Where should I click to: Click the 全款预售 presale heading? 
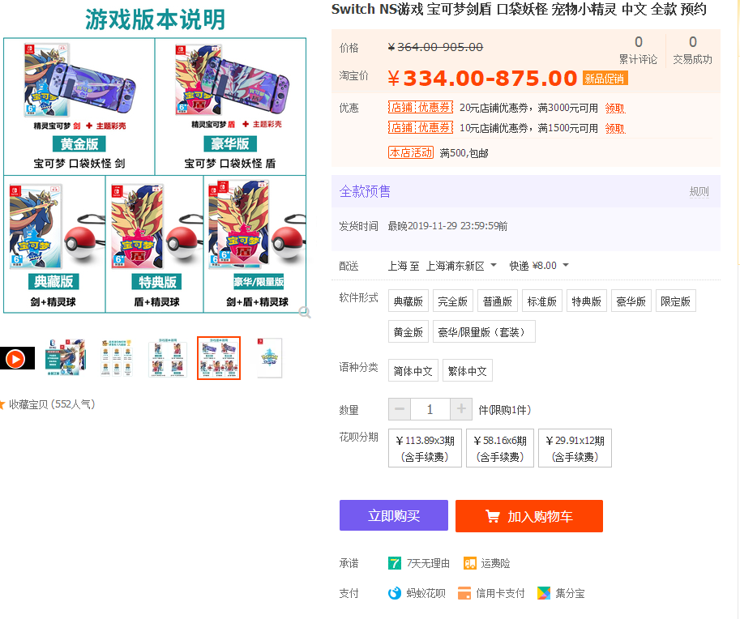pyautogui.click(x=365, y=191)
